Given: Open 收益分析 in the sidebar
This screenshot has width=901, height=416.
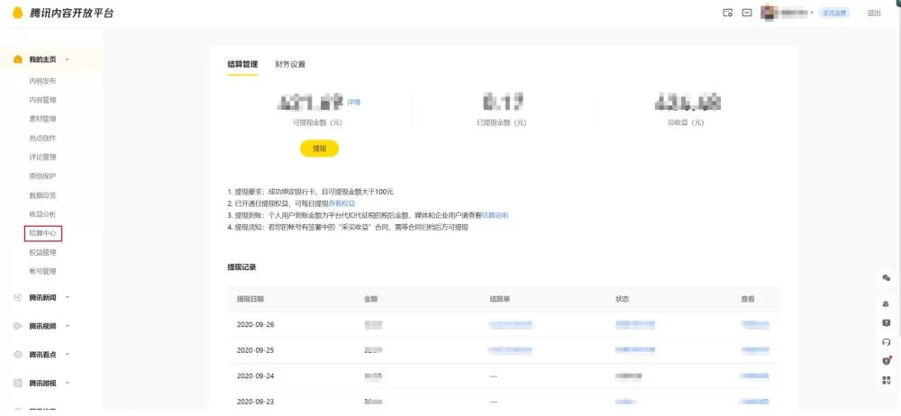Looking at the screenshot, I should click(42, 213).
